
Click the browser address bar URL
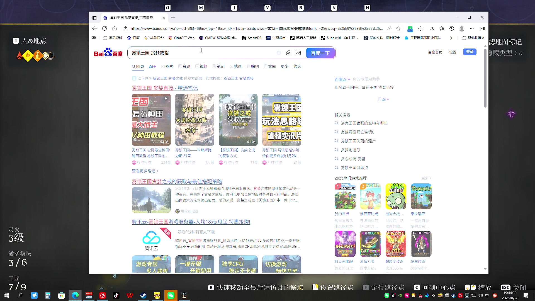(256, 28)
